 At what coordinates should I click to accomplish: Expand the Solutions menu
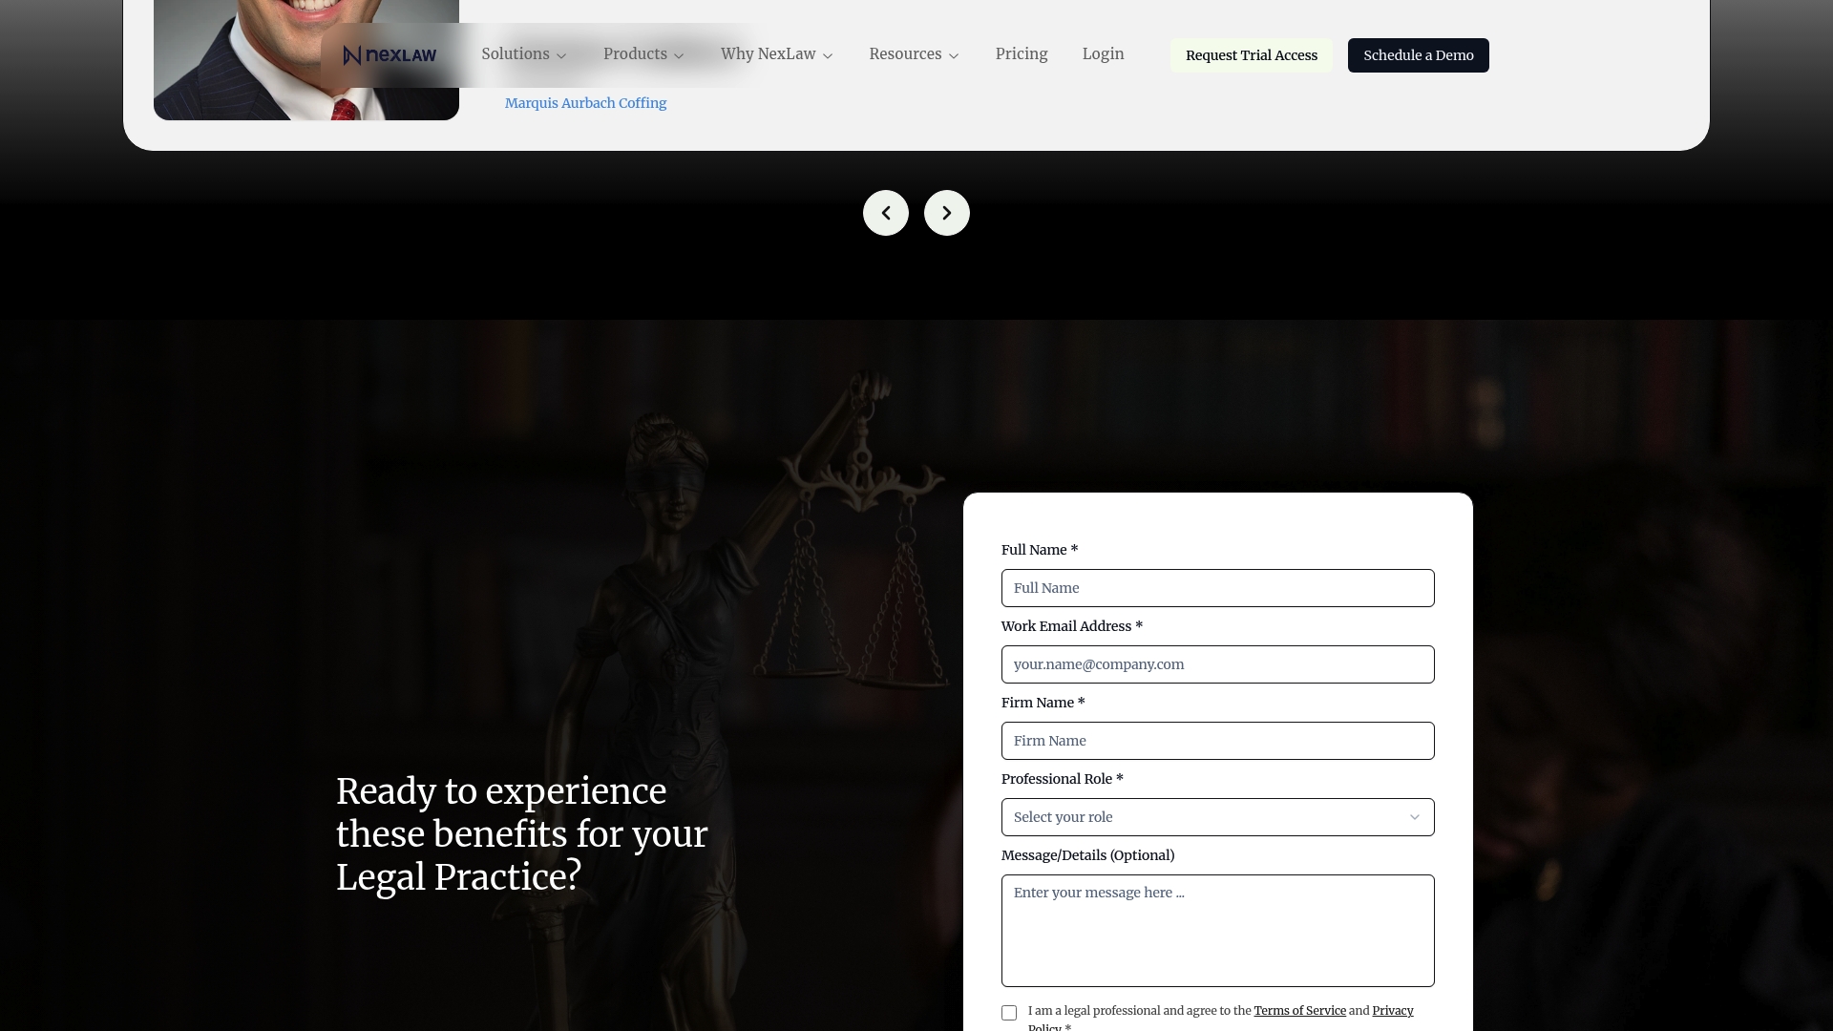click(x=524, y=54)
